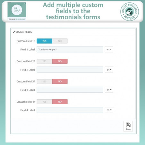
Task: Open the language dropdown for Field 3 Label
Action: point(109,90)
